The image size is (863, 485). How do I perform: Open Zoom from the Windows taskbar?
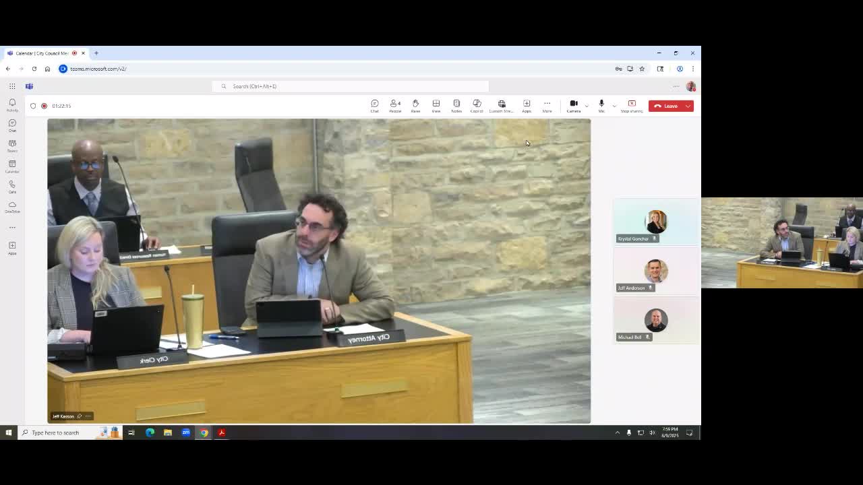tap(186, 432)
